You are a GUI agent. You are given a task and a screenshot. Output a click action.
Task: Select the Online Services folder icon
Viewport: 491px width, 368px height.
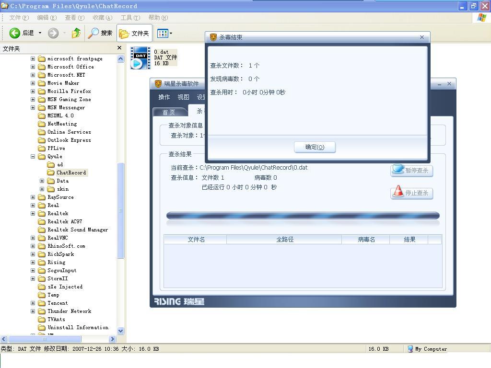coord(41,132)
